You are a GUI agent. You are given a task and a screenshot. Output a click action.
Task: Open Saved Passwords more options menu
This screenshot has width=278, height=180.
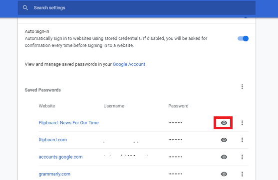point(242,87)
